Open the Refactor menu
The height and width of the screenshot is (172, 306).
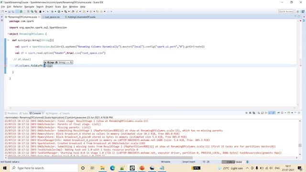click(18, 7)
